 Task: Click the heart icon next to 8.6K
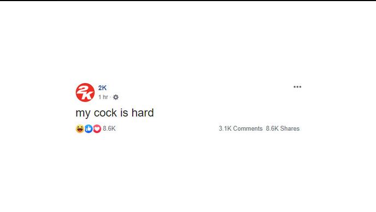coord(97,129)
